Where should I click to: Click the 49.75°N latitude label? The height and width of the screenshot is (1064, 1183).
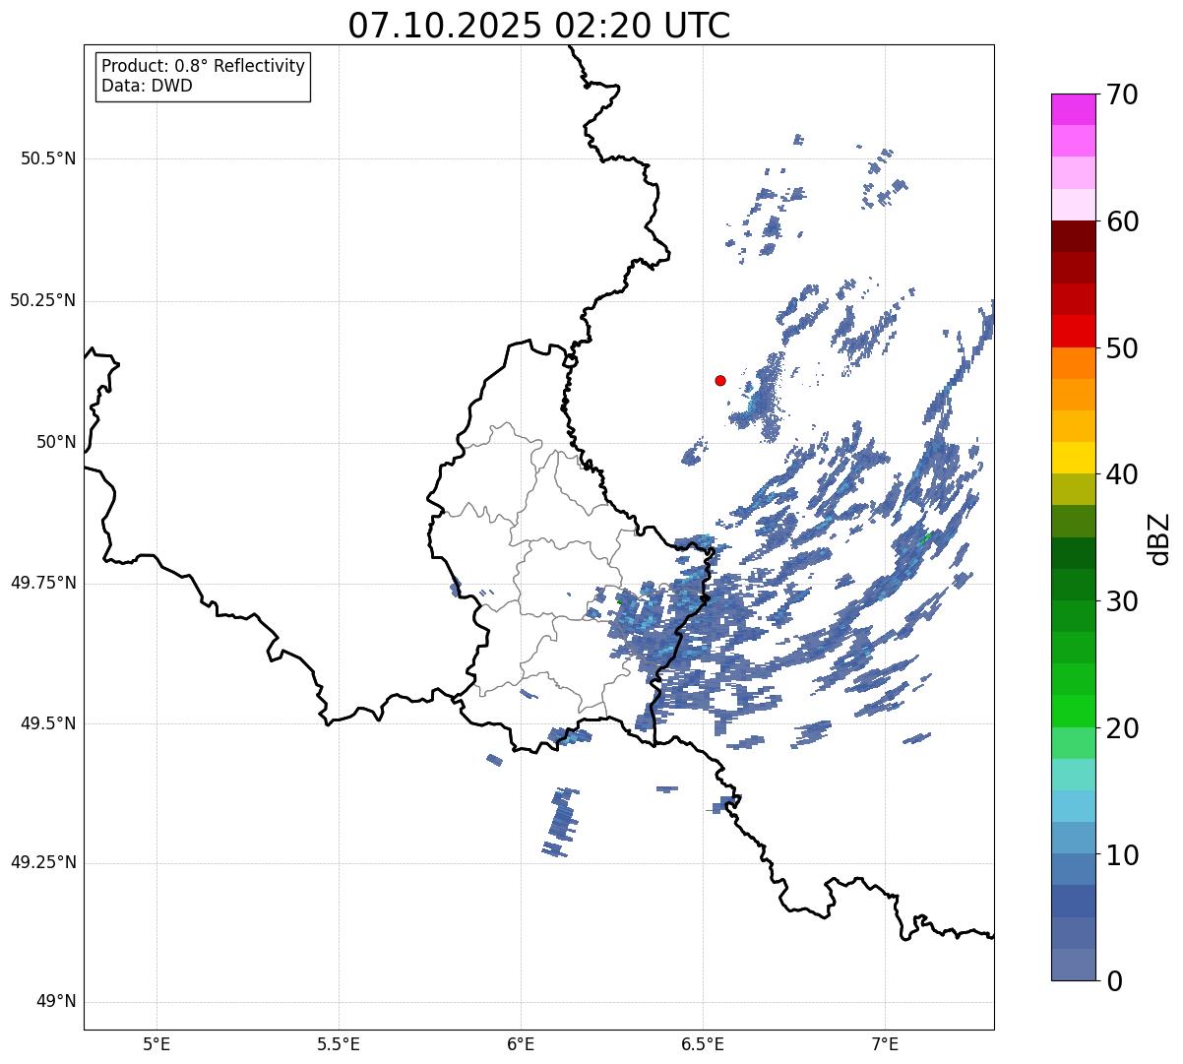[x=42, y=583]
